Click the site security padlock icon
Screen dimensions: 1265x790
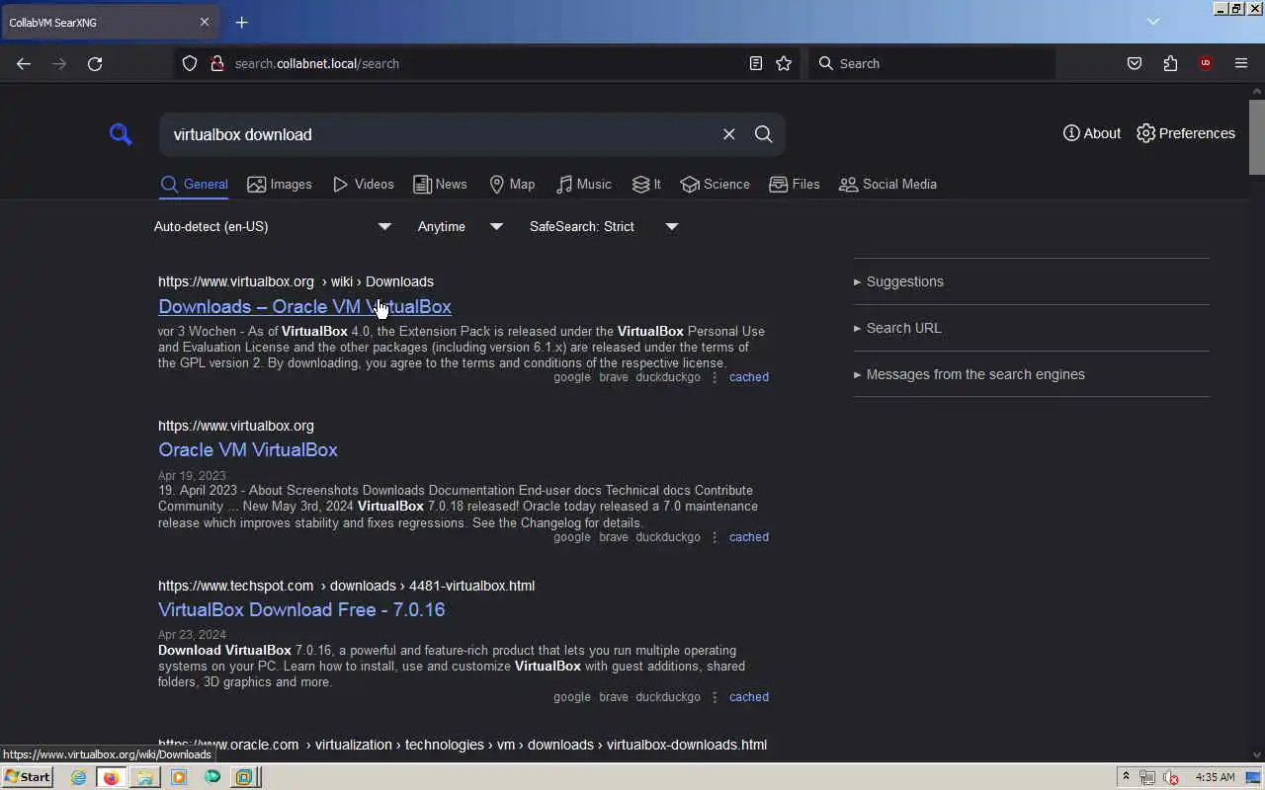coord(217,63)
